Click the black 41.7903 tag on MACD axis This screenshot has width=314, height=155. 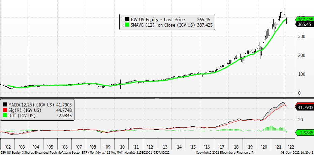304,107
